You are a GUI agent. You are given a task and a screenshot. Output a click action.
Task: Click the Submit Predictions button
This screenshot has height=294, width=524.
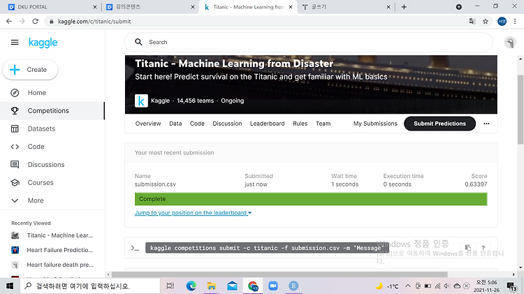pyautogui.click(x=439, y=124)
